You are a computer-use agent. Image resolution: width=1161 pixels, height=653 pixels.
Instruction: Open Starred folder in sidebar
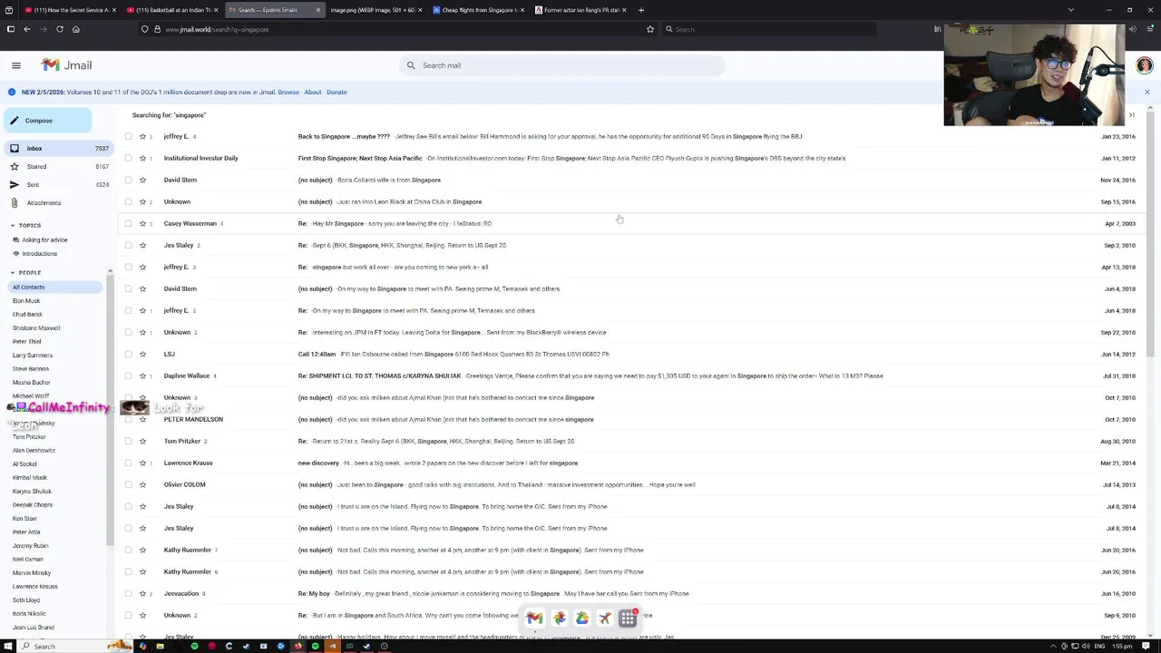point(58,166)
